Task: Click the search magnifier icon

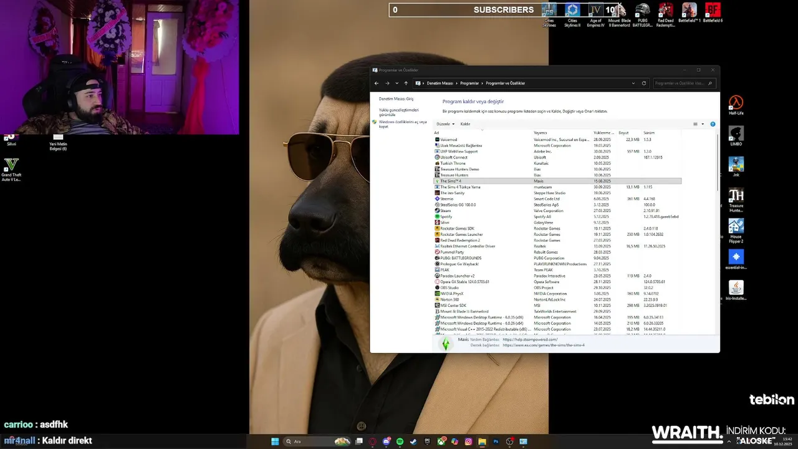Action: point(711,83)
